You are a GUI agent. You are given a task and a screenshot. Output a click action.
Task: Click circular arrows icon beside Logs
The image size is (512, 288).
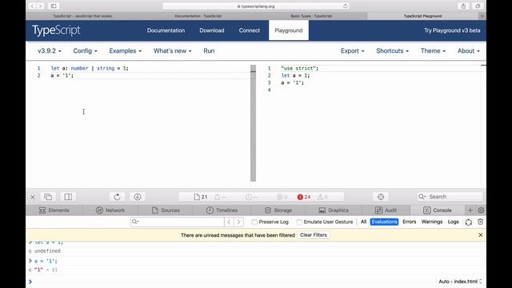(x=469, y=222)
